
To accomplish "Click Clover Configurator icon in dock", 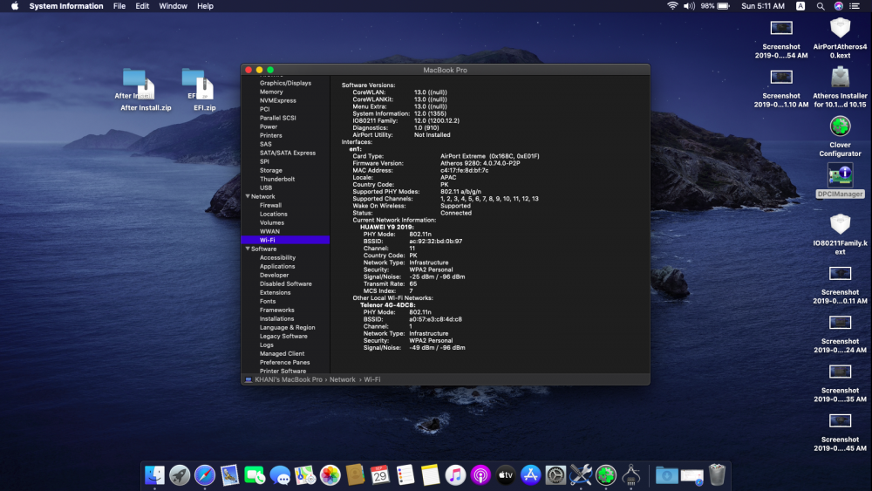I will pos(606,475).
